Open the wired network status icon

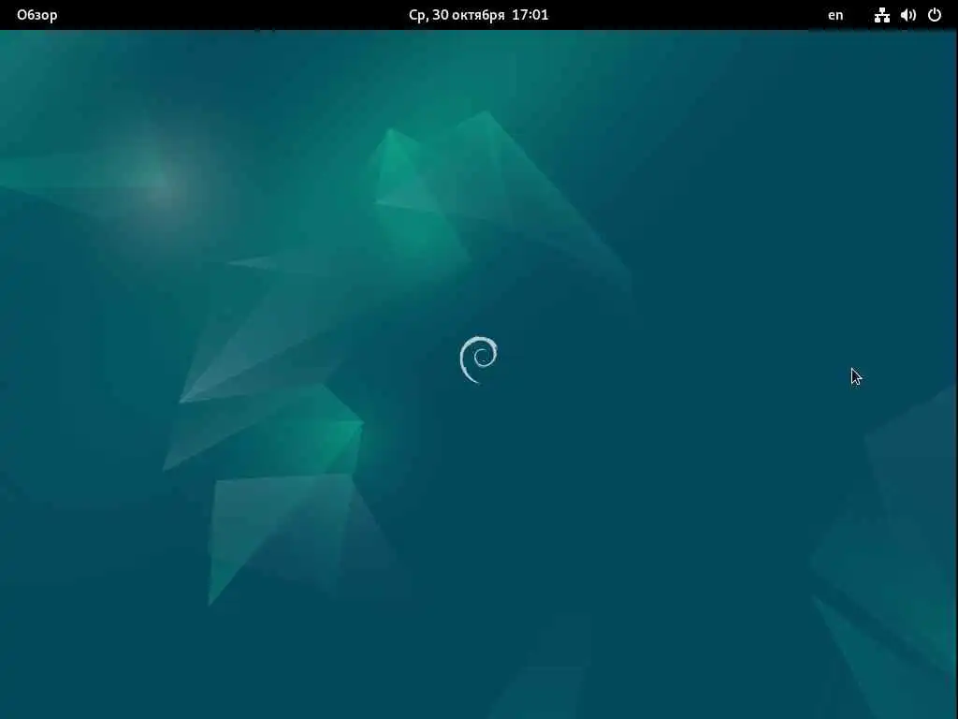point(881,15)
